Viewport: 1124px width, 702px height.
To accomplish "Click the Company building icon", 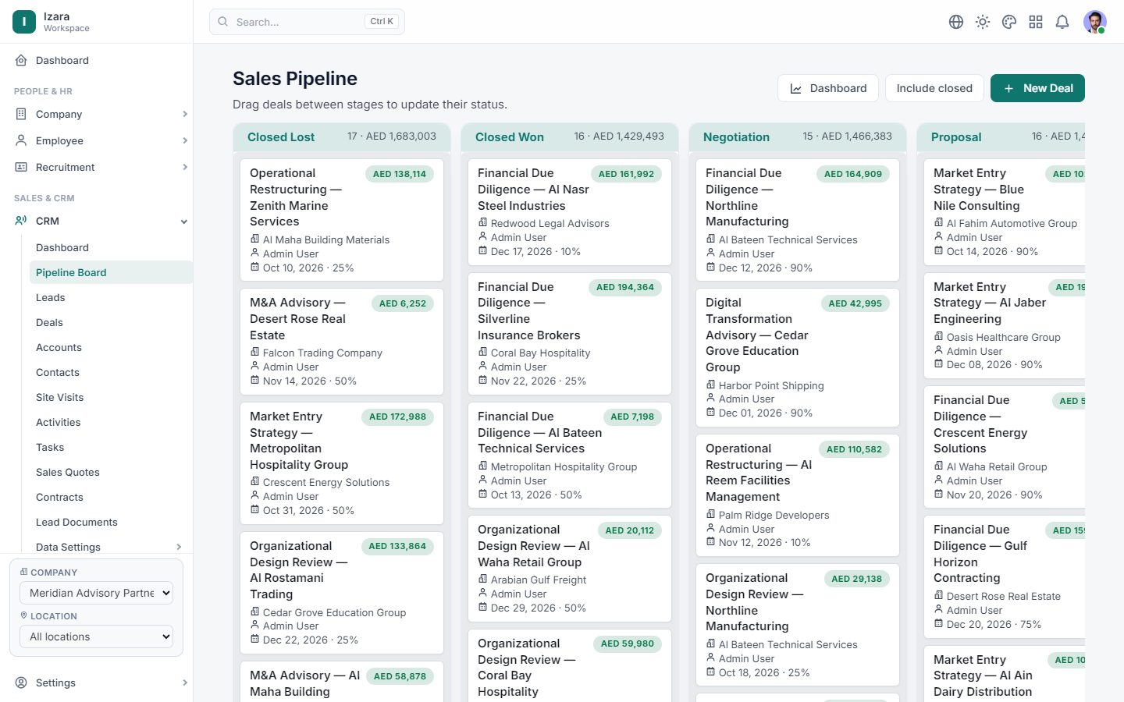I will [x=21, y=114].
